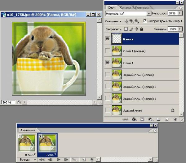186x163 pixels.
Task: Select animation frame 1 thumbnail
Action: pos(27,143)
